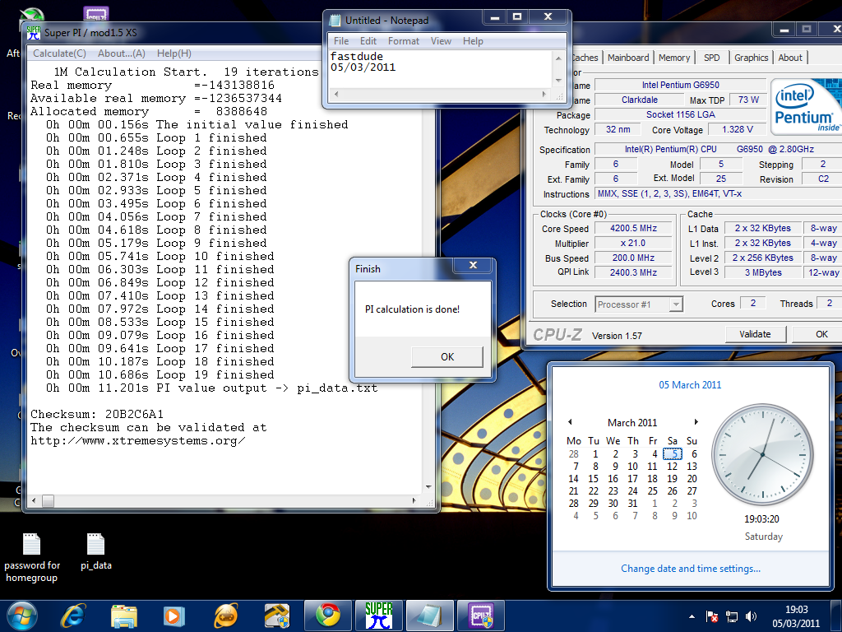Click the Multiplier value x 21.0
The image size is (842, 632).
633,243
